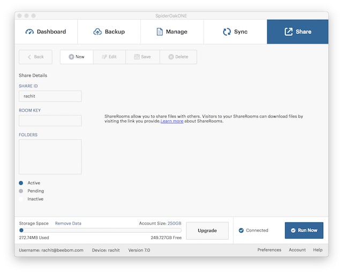Click the storage space usage bar
343x274 pixels.
pyautogui.click(x=100, y=230)
